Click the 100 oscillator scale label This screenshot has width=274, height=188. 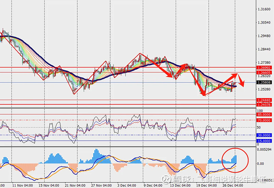coord(260,111)
